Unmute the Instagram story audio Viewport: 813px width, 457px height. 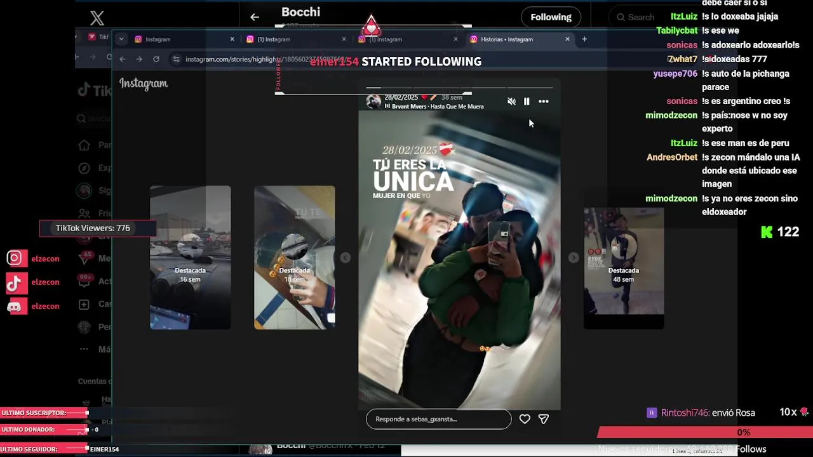511,102
